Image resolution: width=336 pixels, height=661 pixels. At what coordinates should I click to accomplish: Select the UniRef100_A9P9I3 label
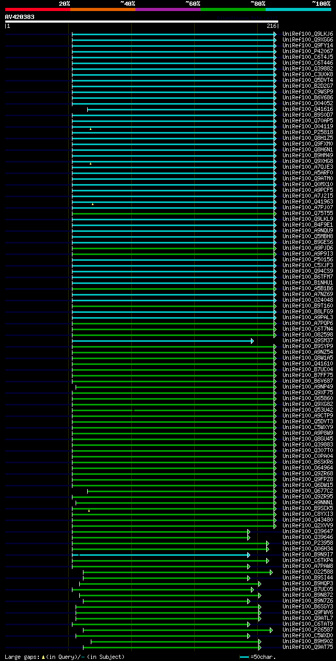coord(308,253)
